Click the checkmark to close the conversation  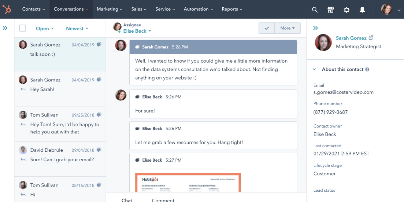(267, 28)
